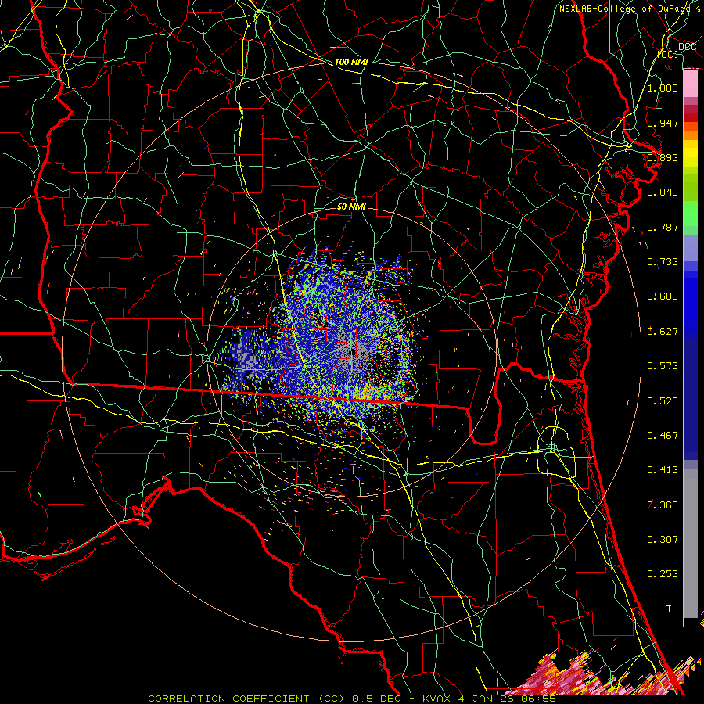Click the 1.000 value on the legend
The image size is (704, 704).
click(x=663, y=88)
